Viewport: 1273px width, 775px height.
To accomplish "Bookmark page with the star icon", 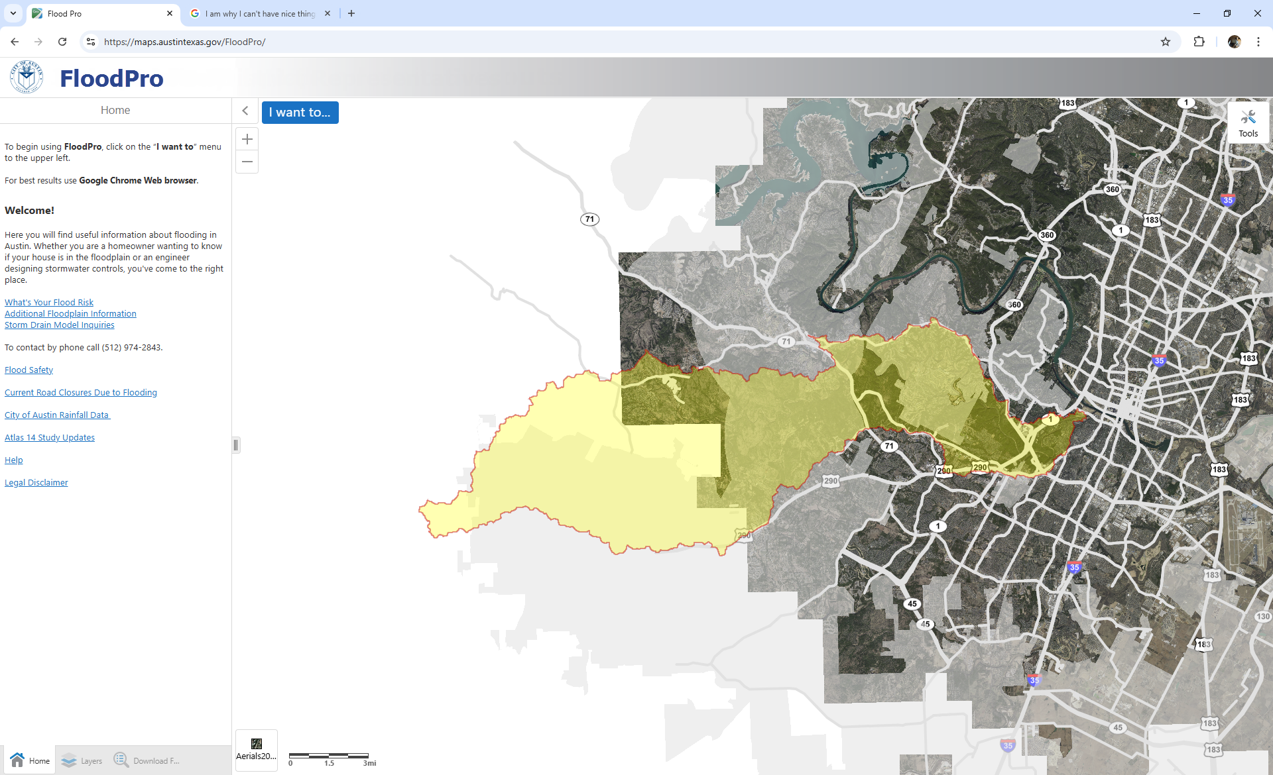I will click(x=1166, y=42).
